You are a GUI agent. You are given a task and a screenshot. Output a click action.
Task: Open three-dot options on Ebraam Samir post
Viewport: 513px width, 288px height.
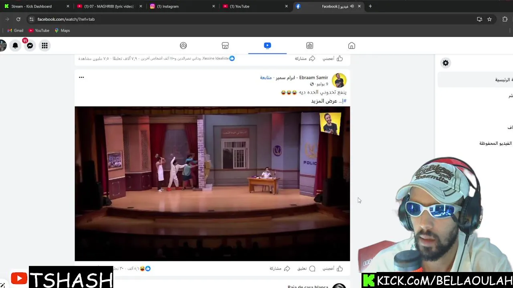point(81,77)
